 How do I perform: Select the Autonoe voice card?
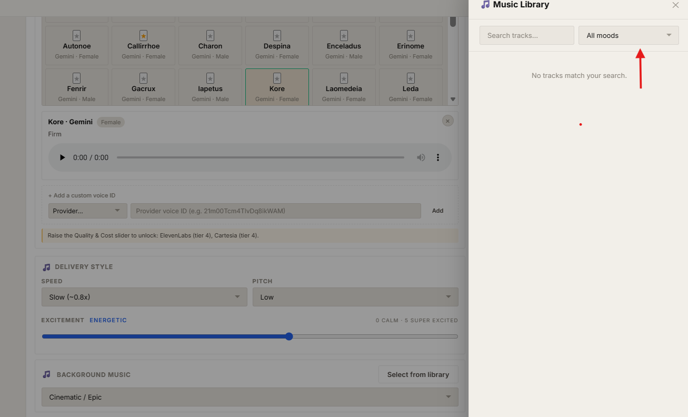point(77,45)
